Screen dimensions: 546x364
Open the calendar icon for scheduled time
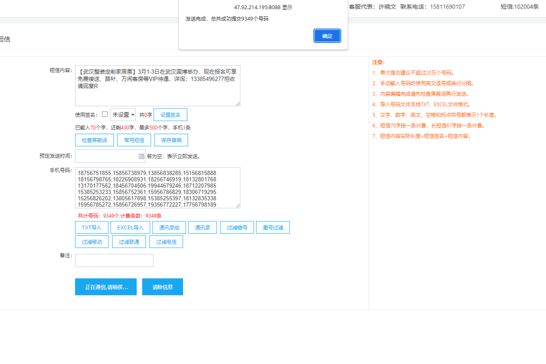pos(141,156)
